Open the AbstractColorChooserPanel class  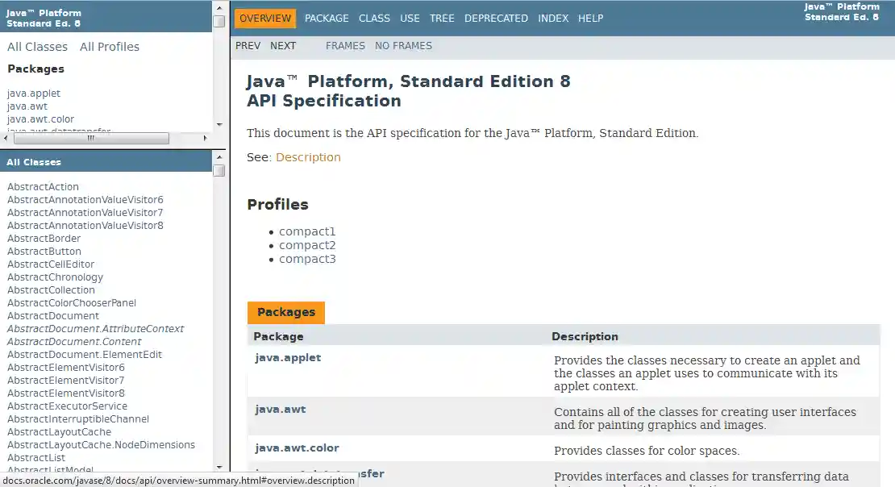click(72, 302)
